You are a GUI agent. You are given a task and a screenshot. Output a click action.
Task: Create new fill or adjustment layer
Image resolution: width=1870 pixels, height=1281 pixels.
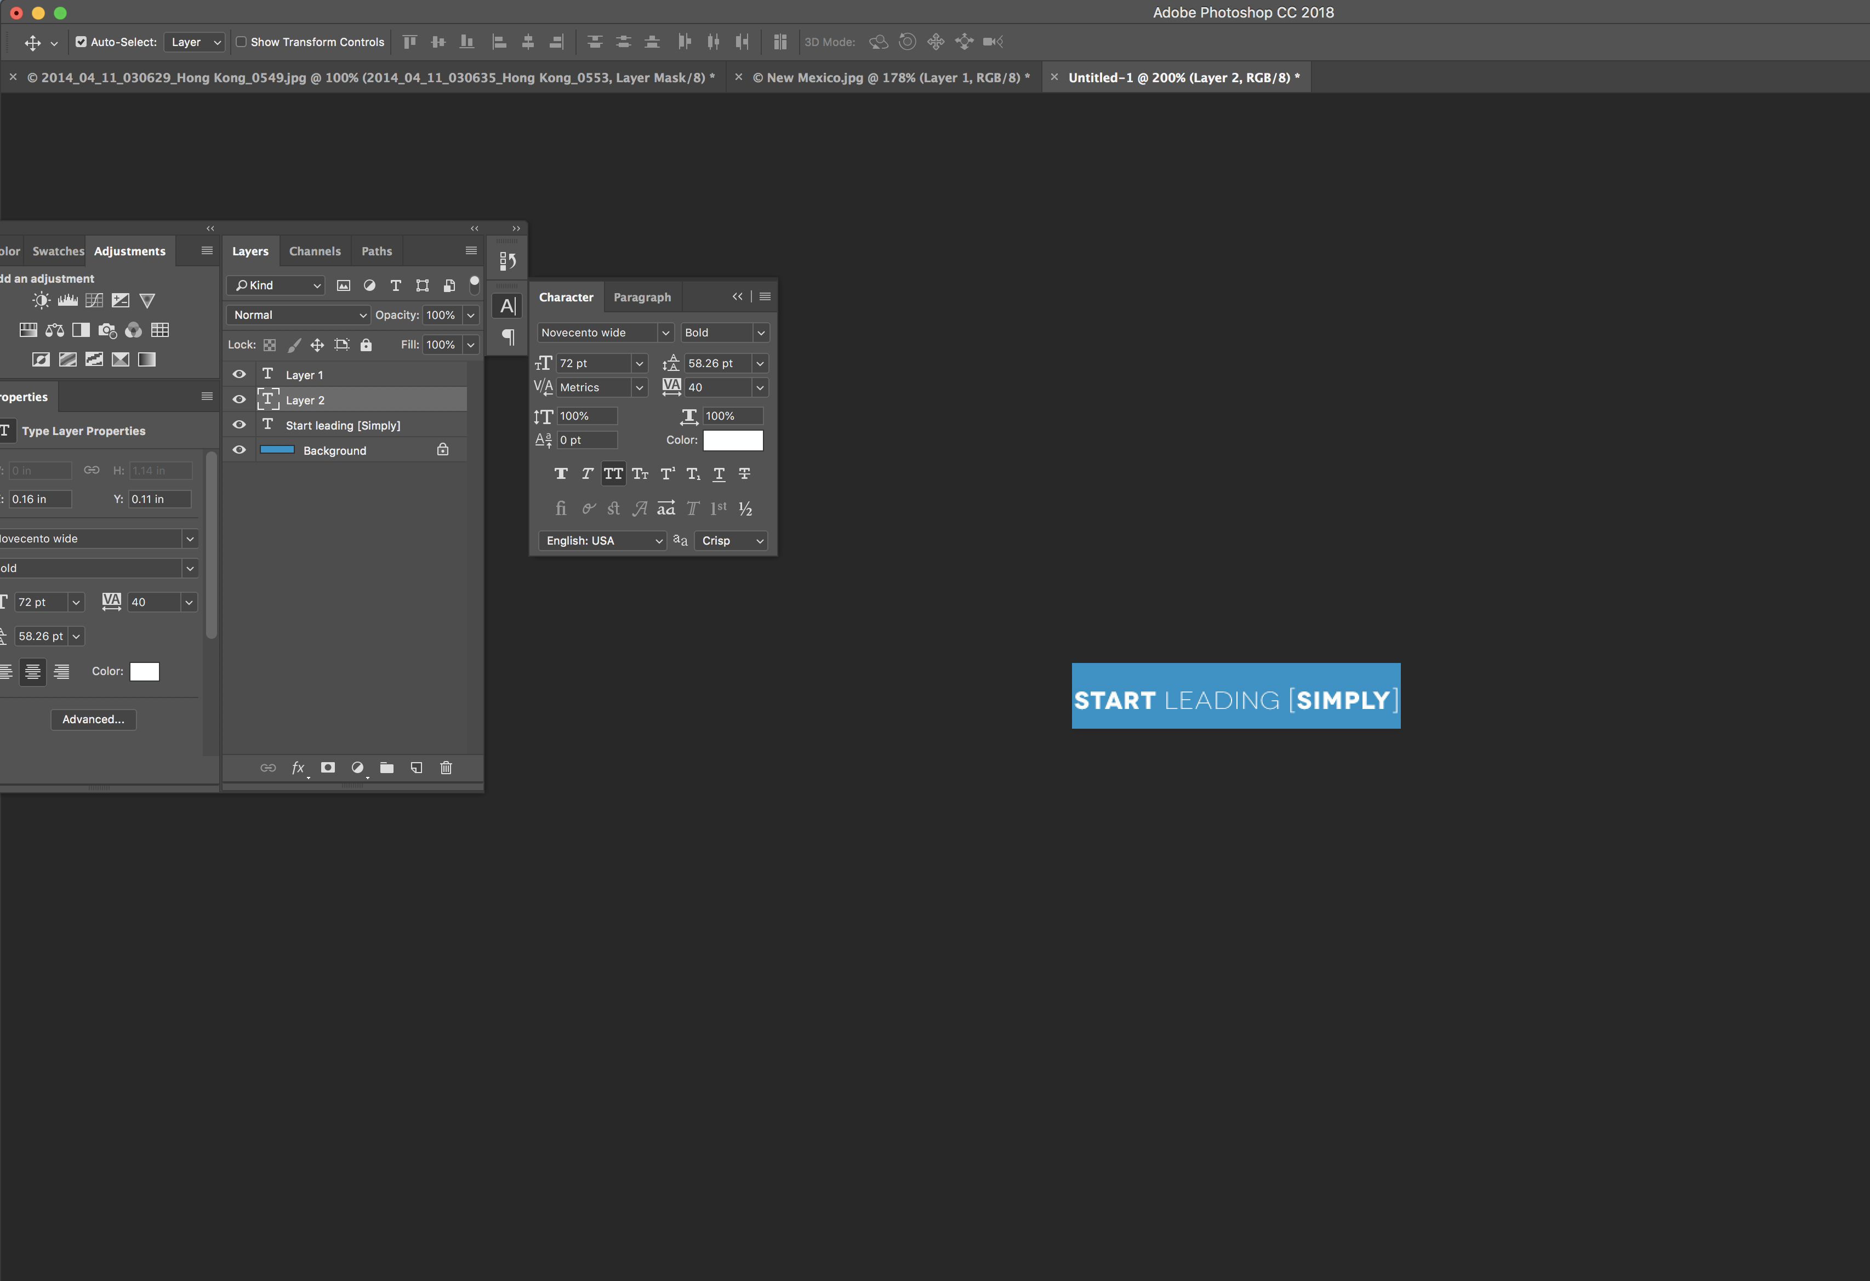click(358, 768)
